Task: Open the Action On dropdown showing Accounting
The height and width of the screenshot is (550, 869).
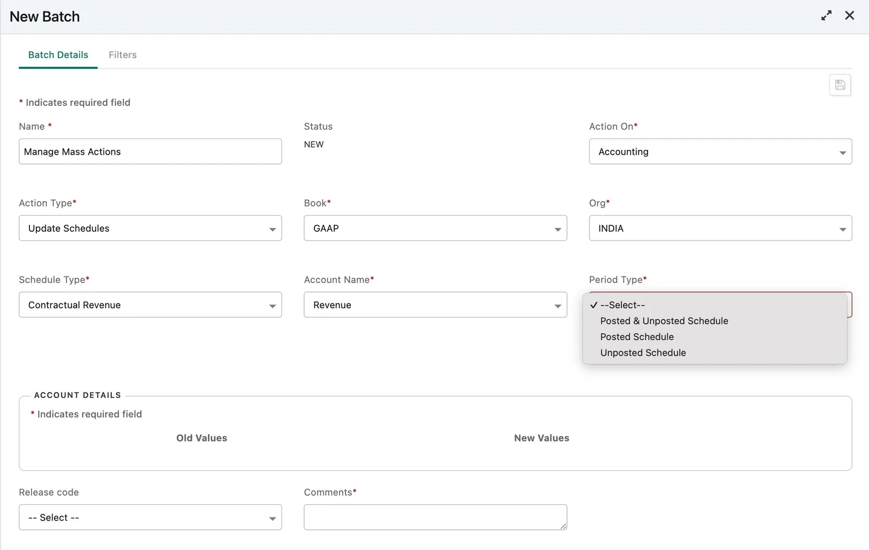Action: [720, 151]
